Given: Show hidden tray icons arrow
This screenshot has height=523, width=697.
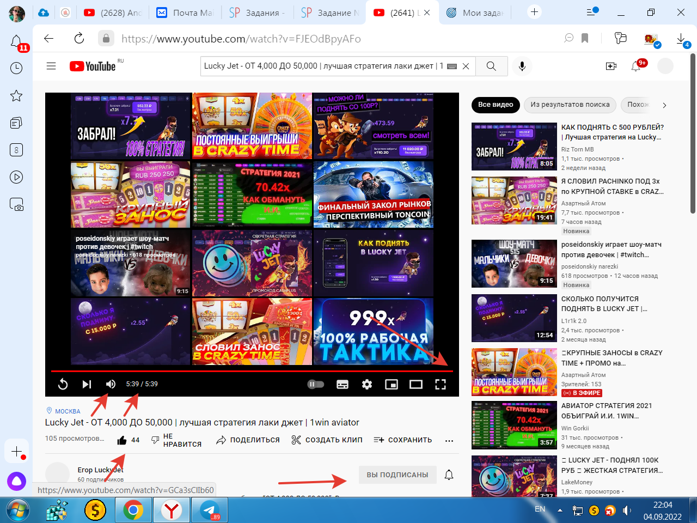Looking at the screenshot, I should 560,510.
